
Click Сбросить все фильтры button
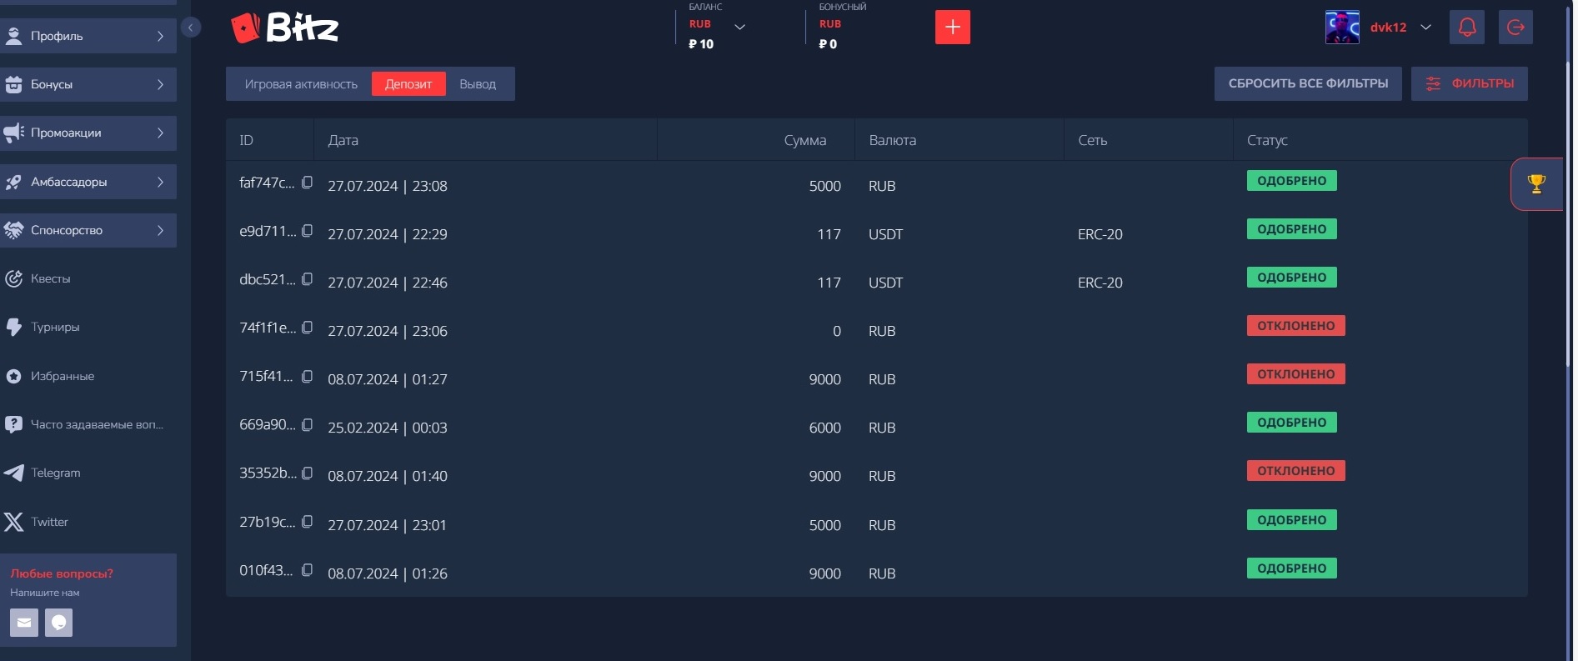1308,83
